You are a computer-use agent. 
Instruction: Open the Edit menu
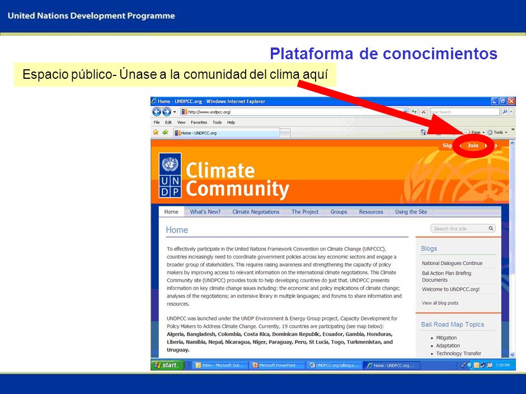coord(168,122)
